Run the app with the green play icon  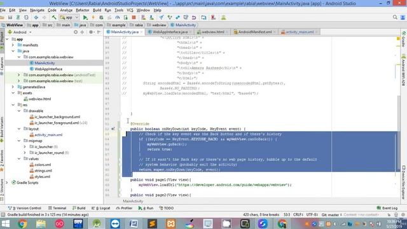point(85,17)
